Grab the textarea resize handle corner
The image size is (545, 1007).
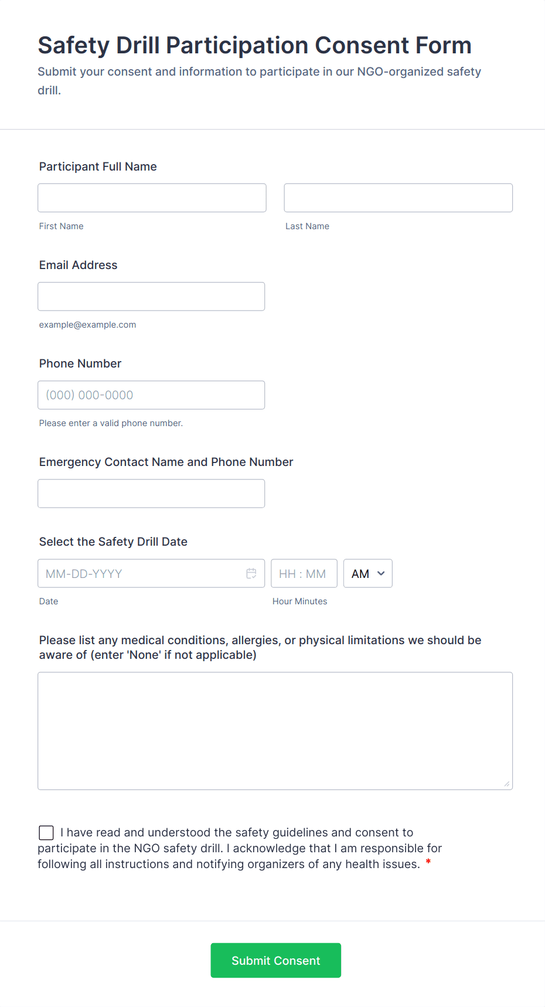[x=507, y=784]
